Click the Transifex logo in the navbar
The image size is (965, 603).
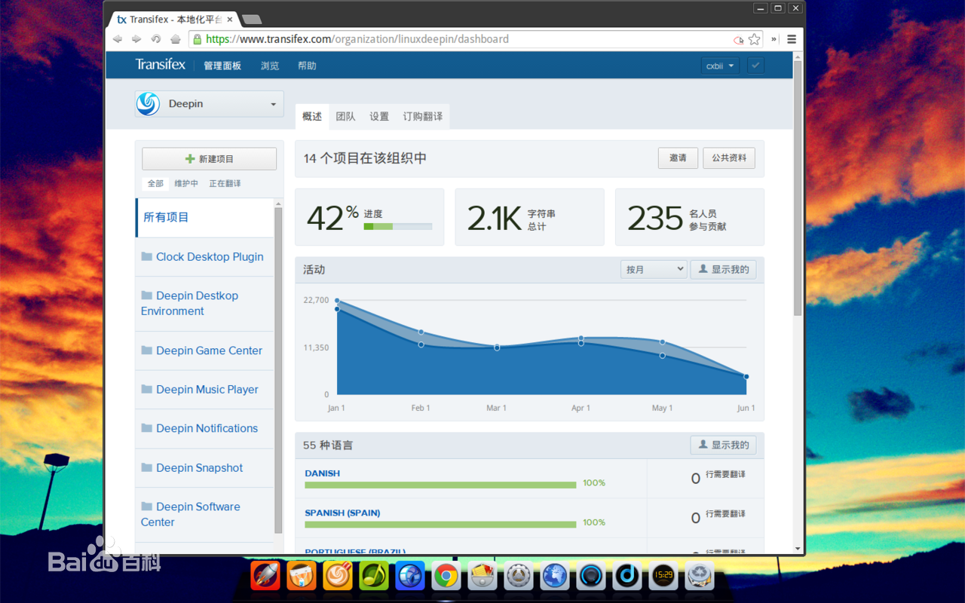pos(160,66)
